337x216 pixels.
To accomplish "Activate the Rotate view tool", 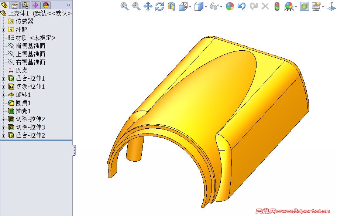I will pyautogui.click(x=159, y=6).
